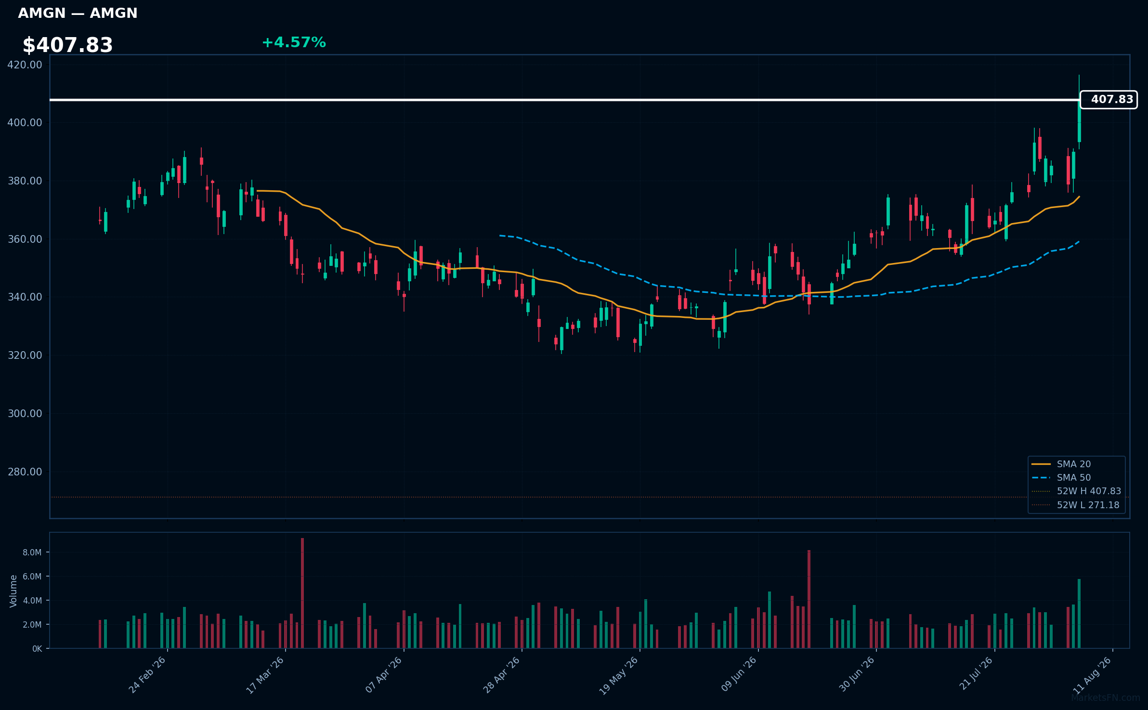Click the 0K volume axis label

point(37,649)
